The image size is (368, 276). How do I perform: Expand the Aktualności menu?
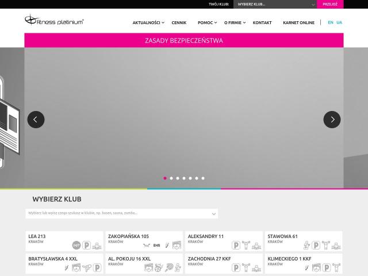tap(148, 22)
